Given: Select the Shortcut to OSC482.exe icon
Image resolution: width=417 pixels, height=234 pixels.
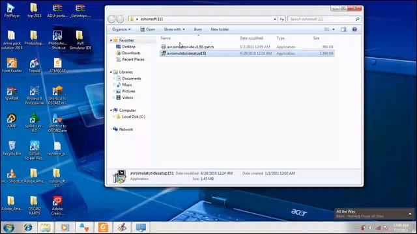Looking at the screenshot, I should tap(57, 123).
